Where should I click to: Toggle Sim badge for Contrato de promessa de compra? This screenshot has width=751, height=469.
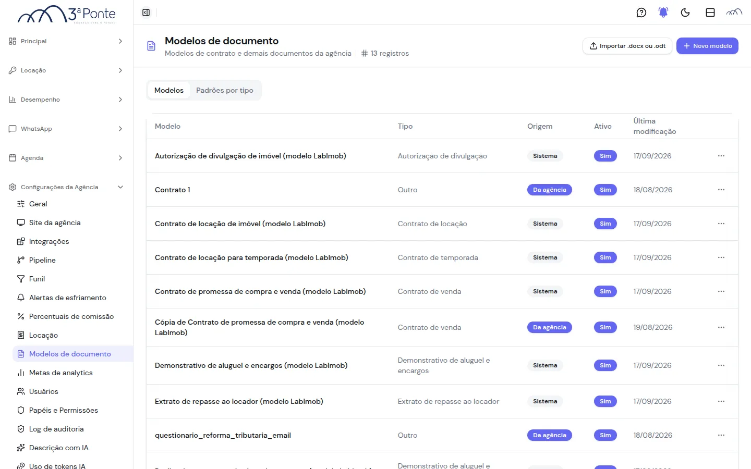(605, 291)
